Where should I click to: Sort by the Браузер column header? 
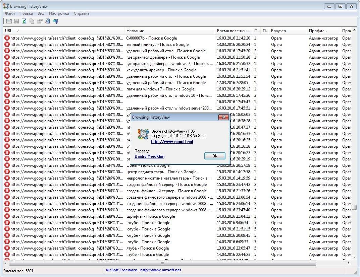(288, 31)
